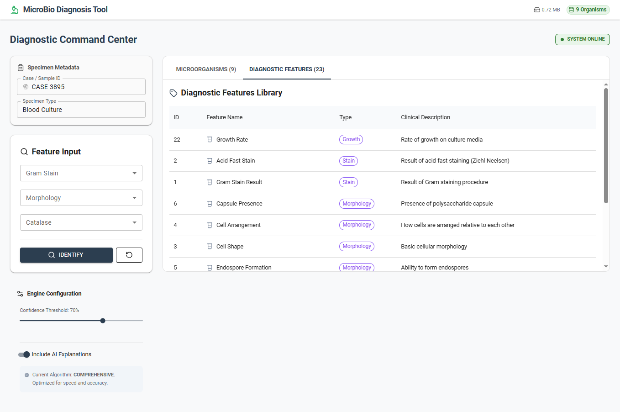Click the clipboard icon beside Specimen Metadata
Image resolution: width=620 pixels, height=412 pixels.
(x=21, y=68)
